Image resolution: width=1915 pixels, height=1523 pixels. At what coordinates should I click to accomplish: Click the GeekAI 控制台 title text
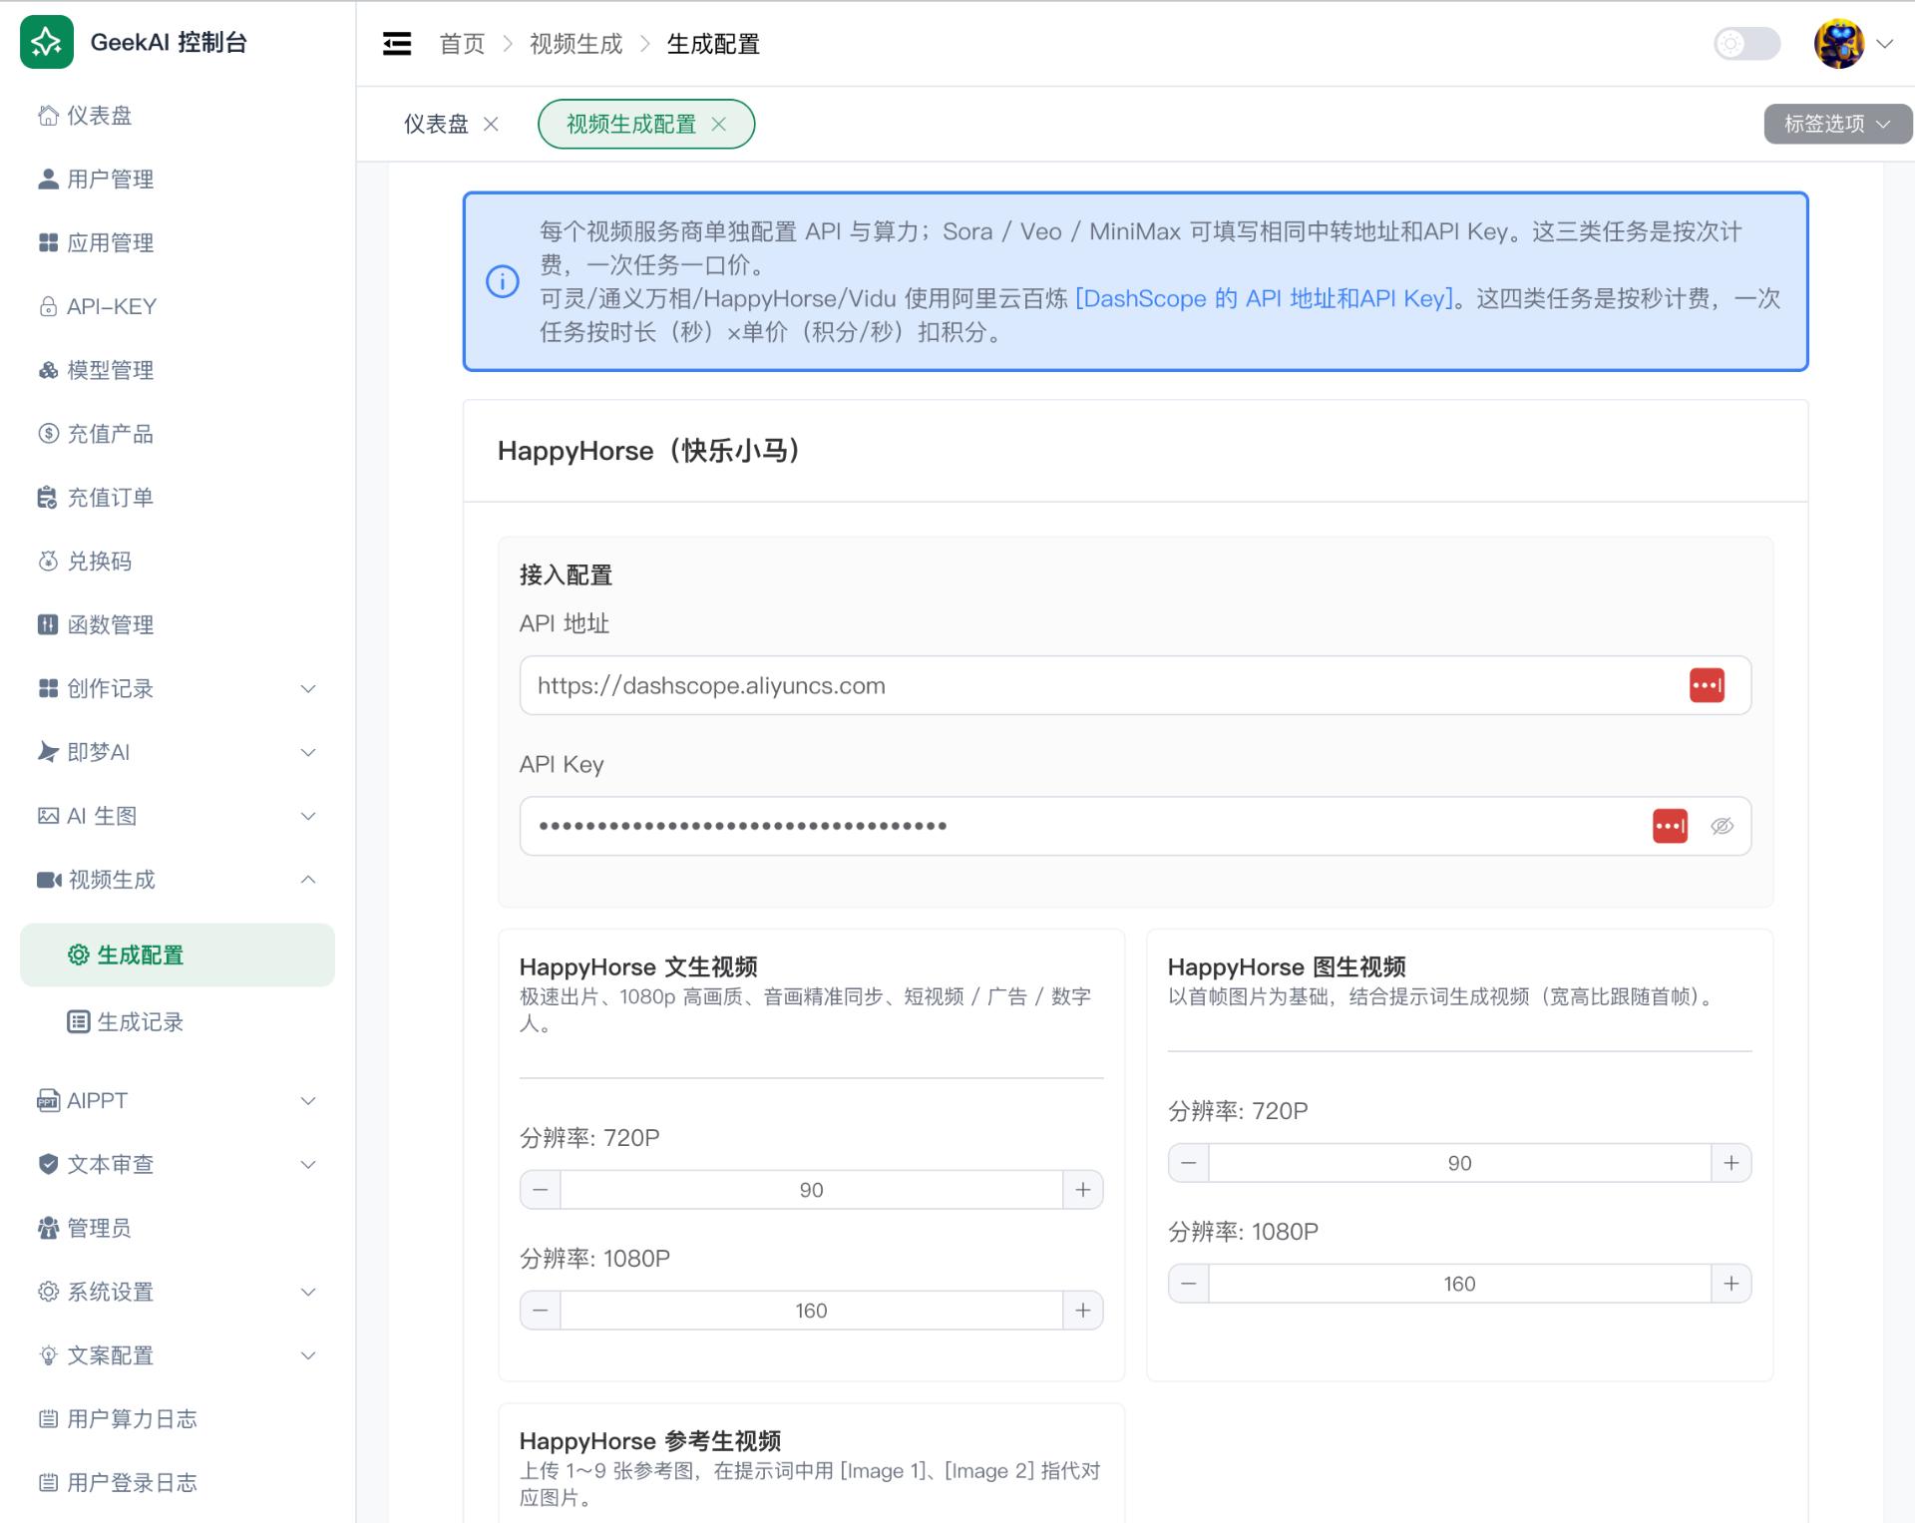169,42
